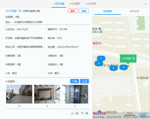150x119 pixels.
Task: Click map marker D
Action: pyautogui.click(x=99, y=63)
